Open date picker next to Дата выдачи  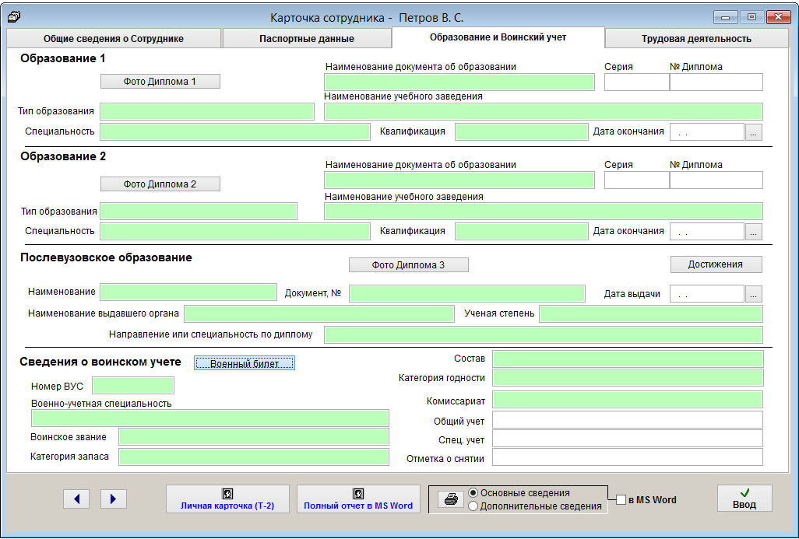(754, 294)
